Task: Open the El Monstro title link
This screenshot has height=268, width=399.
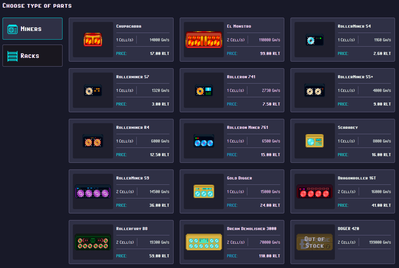Action: pos(239,26)
